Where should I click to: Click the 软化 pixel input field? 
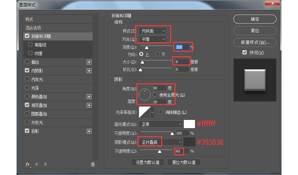182,69
